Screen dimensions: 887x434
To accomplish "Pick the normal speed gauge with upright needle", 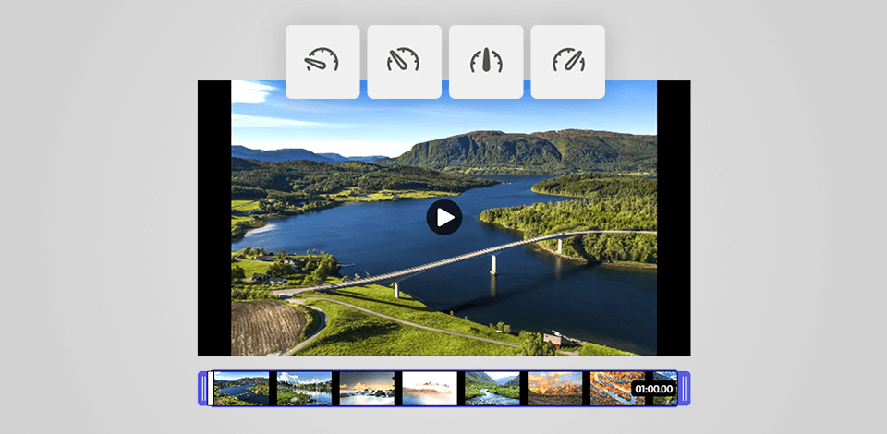I will pos(486,62).
